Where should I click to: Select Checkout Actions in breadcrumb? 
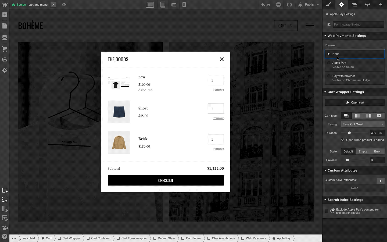point(221,238)
